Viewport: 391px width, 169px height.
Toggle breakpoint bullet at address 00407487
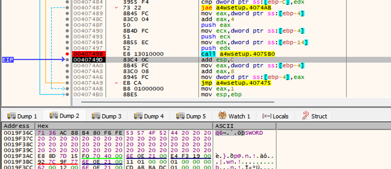point(67,8)
